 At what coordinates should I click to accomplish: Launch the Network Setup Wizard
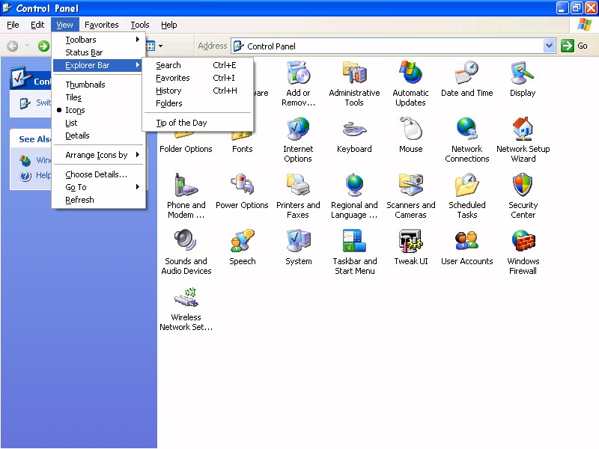523,140
